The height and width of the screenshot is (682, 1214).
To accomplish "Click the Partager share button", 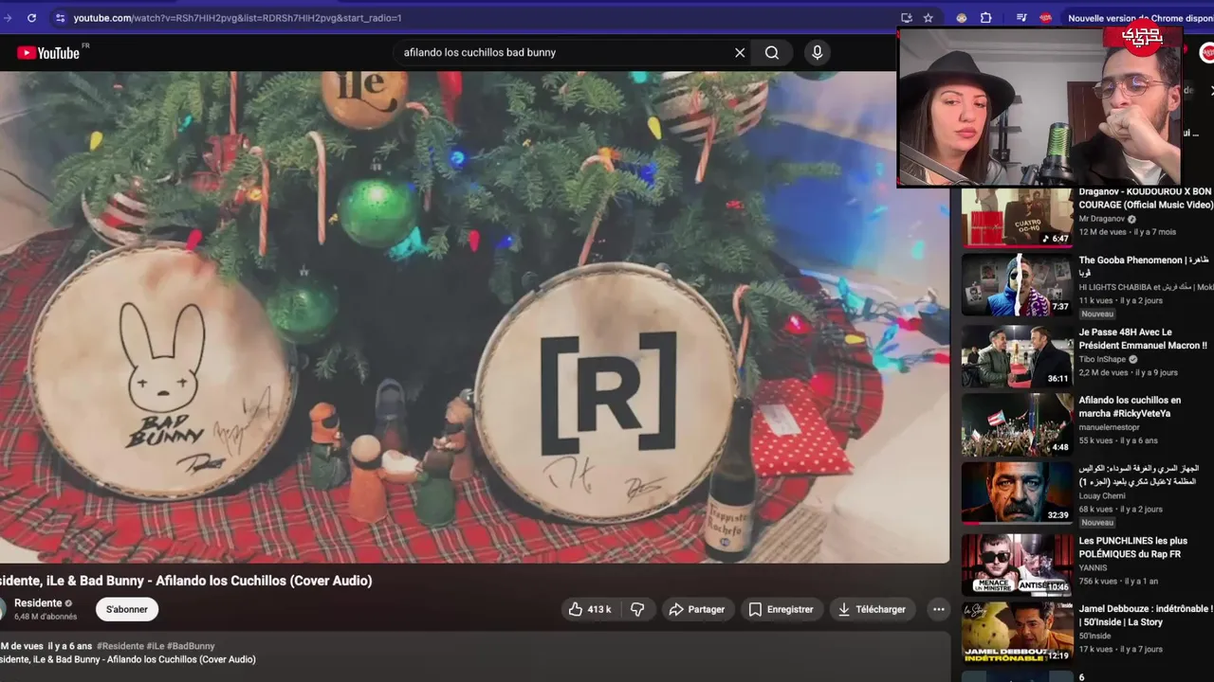I will (696, 609).
